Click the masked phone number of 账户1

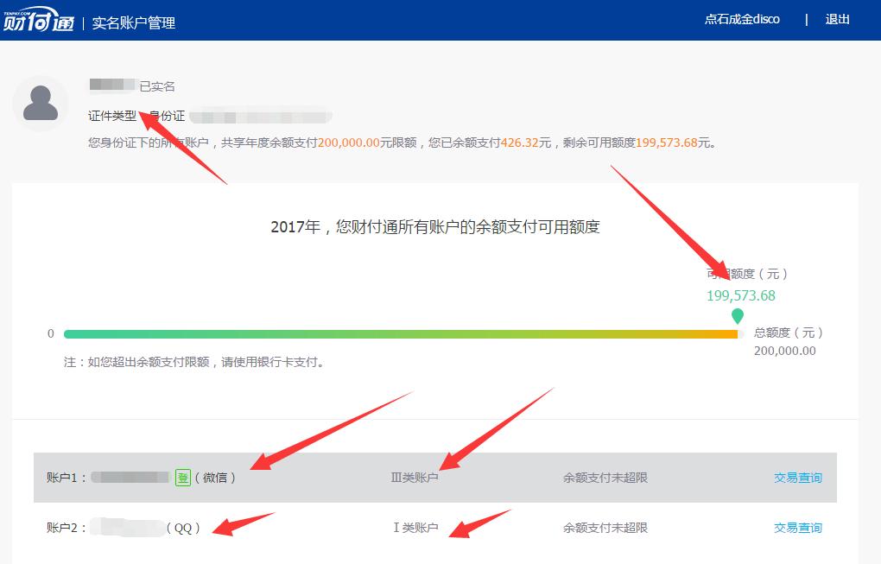(x=130, y=477)
